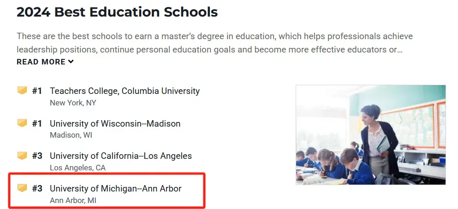Click the #3 rank next to Michigan--Ann Arbor
Screen dimensions: 458x209
click(x=37, y=189)
